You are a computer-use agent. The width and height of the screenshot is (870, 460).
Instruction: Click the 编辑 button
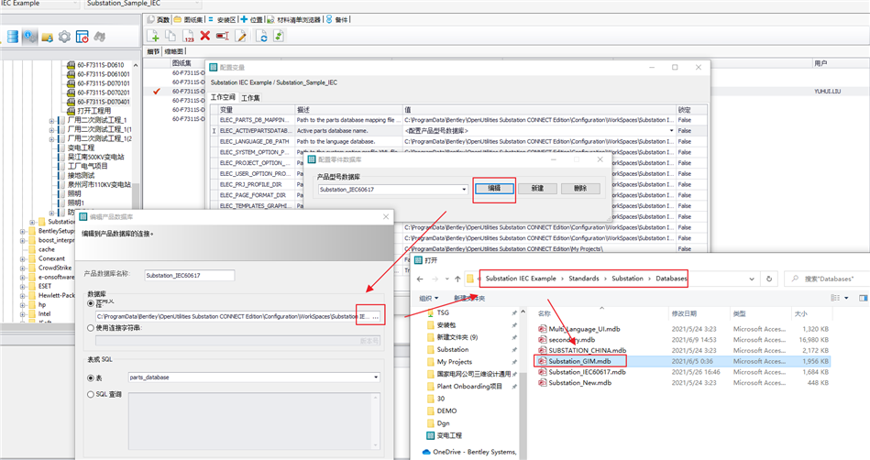pyautogui.click(x=494, y=188)
